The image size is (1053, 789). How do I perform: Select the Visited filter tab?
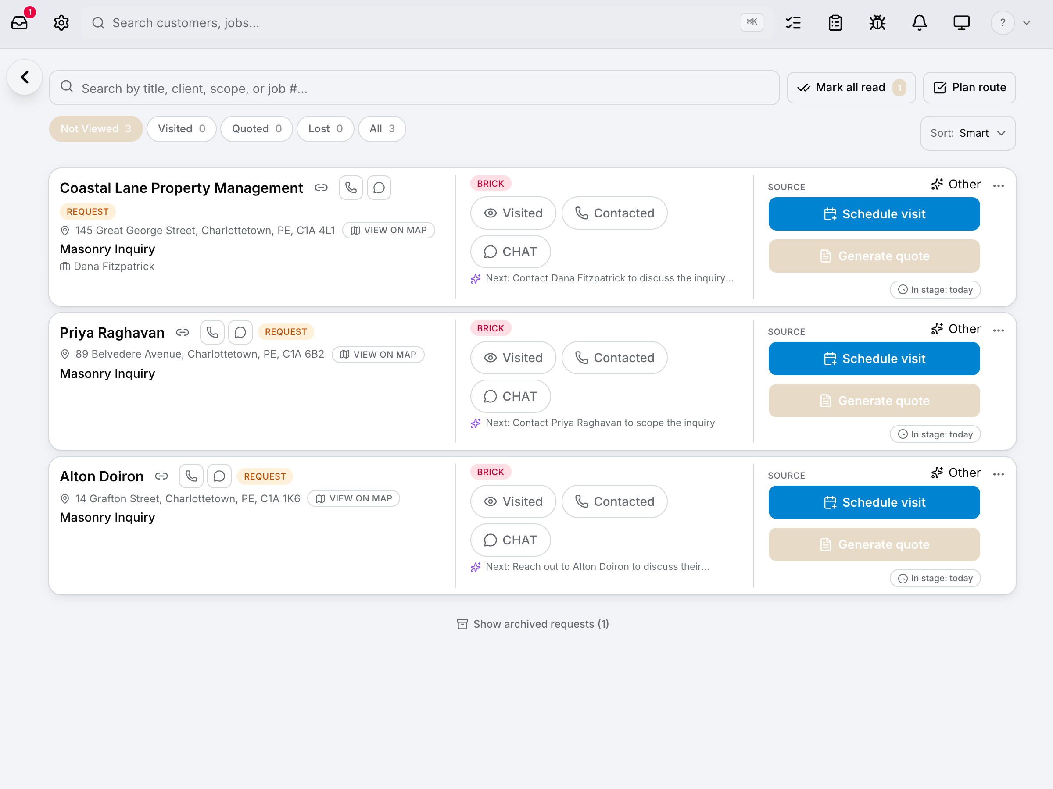181,129
